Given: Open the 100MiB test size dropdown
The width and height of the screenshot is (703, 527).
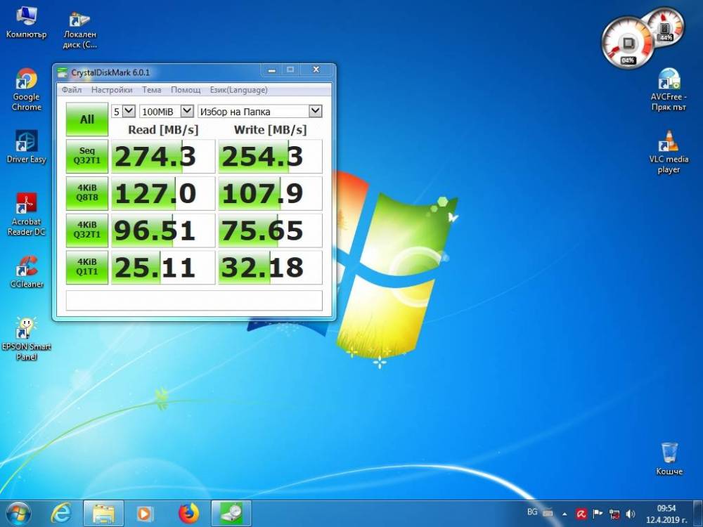Looking at the screenshot, I should click(167, 111).
